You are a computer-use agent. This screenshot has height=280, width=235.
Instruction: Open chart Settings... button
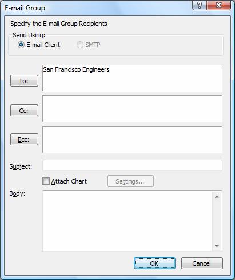coord(130,181)
